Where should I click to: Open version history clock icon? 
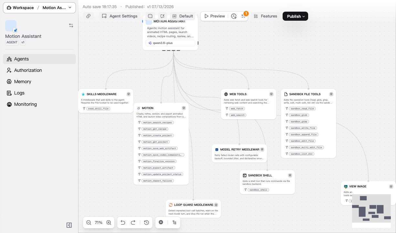[146, 223]
